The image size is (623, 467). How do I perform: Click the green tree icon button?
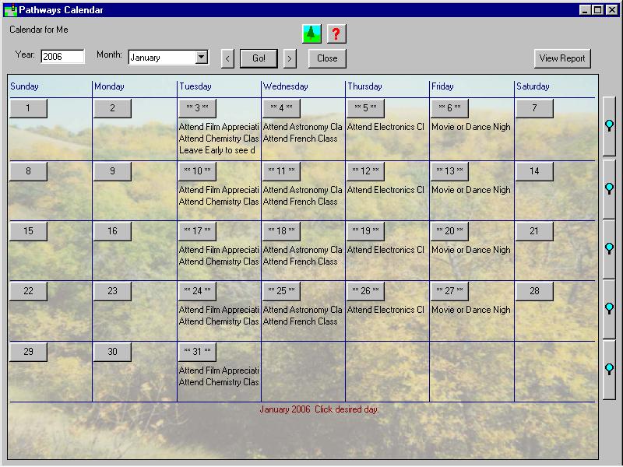(x=311, y=33)
